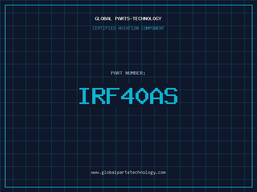257x192 pixels.
Task: Click the letter A in the part number
Action: click(x=156, y=96)
